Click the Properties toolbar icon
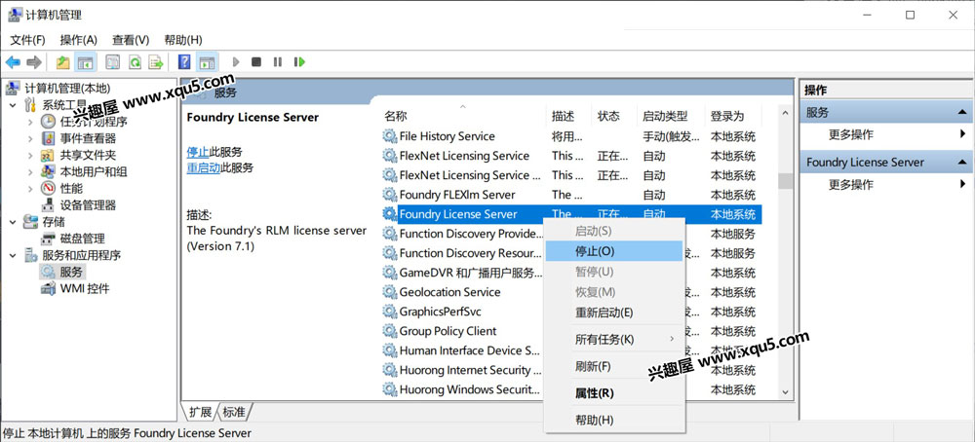This screenshot has width=975, height=442. [112, 62]
